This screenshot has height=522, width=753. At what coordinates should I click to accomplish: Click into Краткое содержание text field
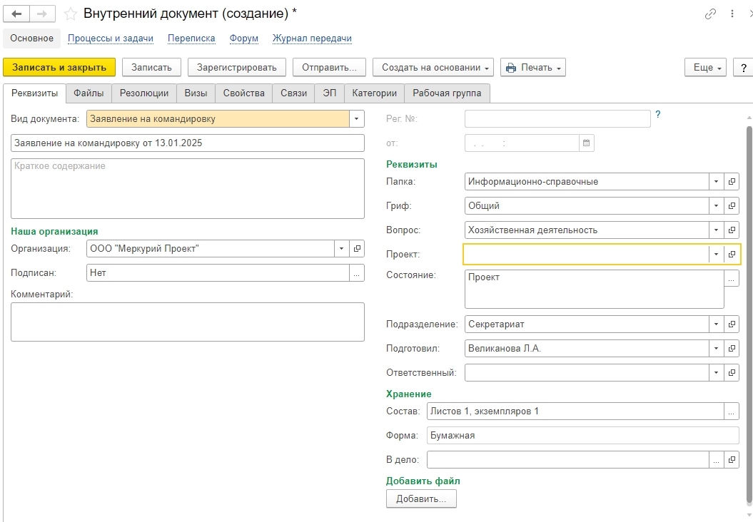(188, 188)
